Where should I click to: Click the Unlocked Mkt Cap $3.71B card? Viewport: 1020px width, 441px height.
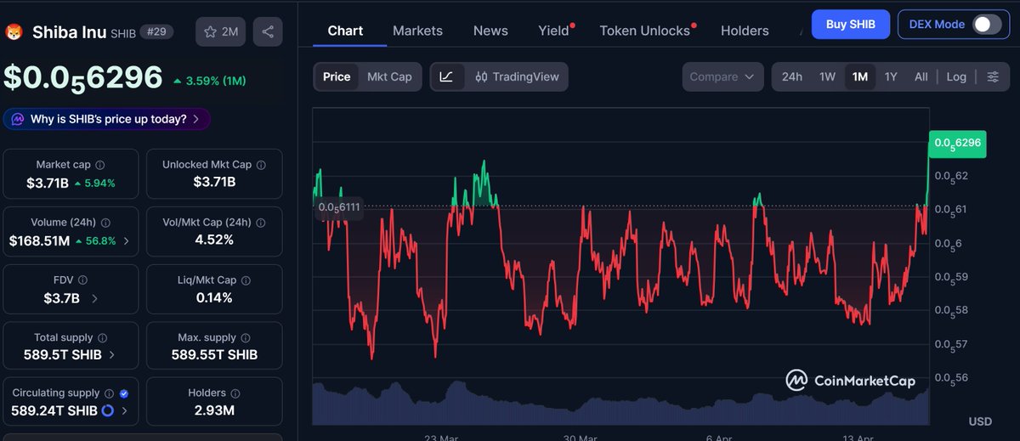214,173
